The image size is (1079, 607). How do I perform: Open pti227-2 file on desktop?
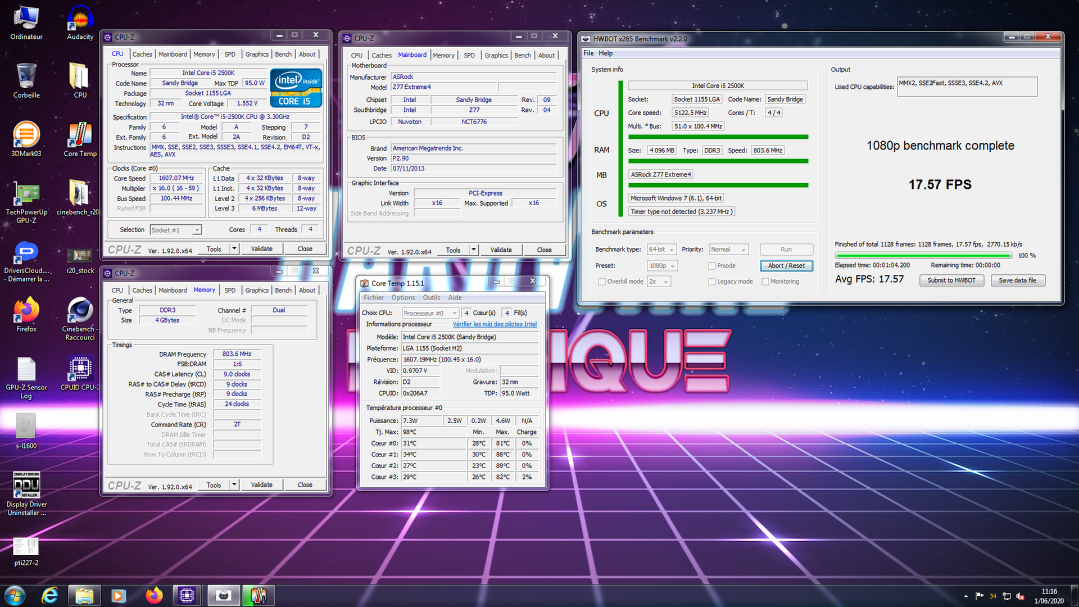point(26,551)
